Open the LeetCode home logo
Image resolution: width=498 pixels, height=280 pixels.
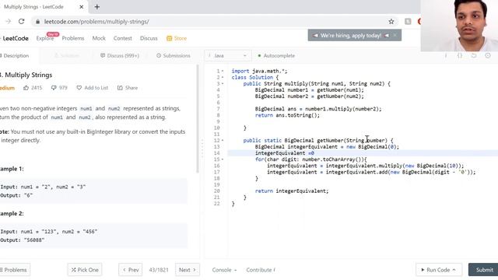click(x=15, y=38)
